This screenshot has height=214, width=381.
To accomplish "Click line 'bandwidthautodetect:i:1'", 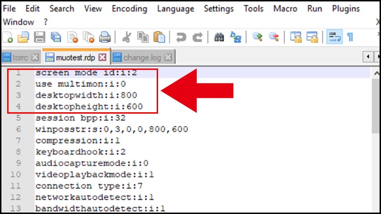I will pos(100,208).
